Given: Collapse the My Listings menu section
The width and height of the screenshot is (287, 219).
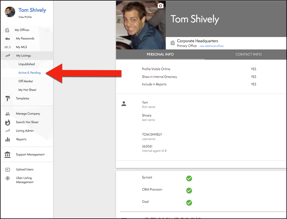Looking at the screenshot, I should pyautogui.click(x=23, y=56).
